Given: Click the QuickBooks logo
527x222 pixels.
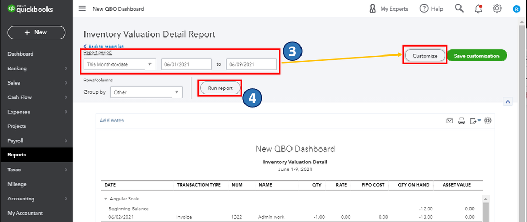Looking at the screenshot, I should (30, 9).
